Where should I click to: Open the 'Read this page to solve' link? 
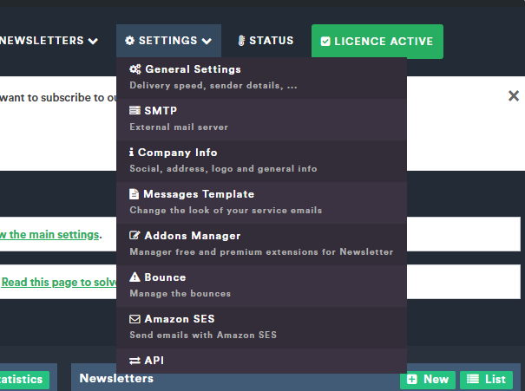[58, 282]
